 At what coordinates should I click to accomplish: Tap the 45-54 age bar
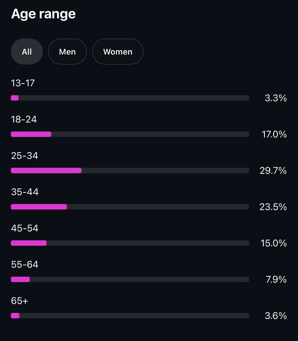point(130,243)
